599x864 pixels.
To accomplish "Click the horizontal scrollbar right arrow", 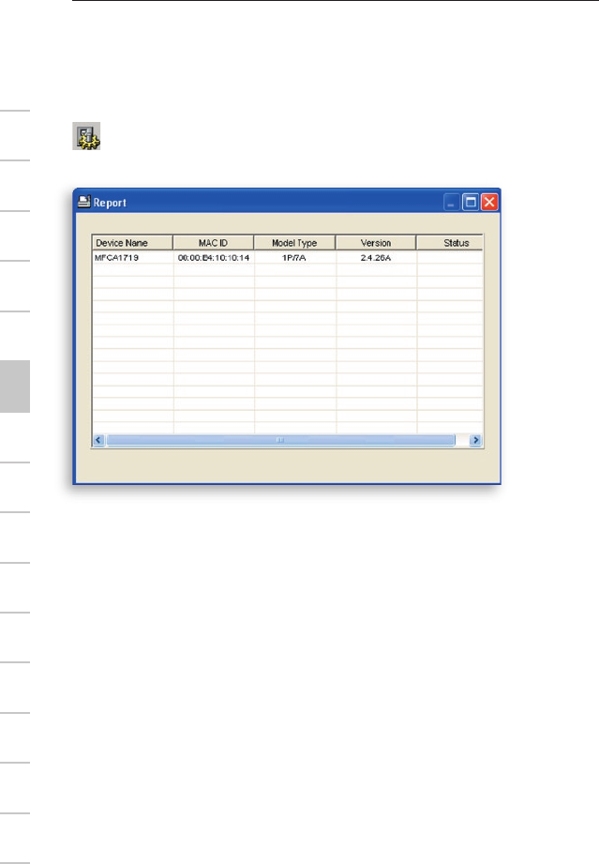I will pyautogui.click(x=475, y=440).
